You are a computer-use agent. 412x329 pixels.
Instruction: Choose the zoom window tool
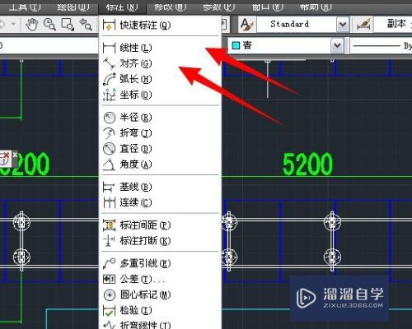68,24
